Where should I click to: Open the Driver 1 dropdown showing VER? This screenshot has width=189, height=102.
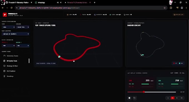pos(8,45)
